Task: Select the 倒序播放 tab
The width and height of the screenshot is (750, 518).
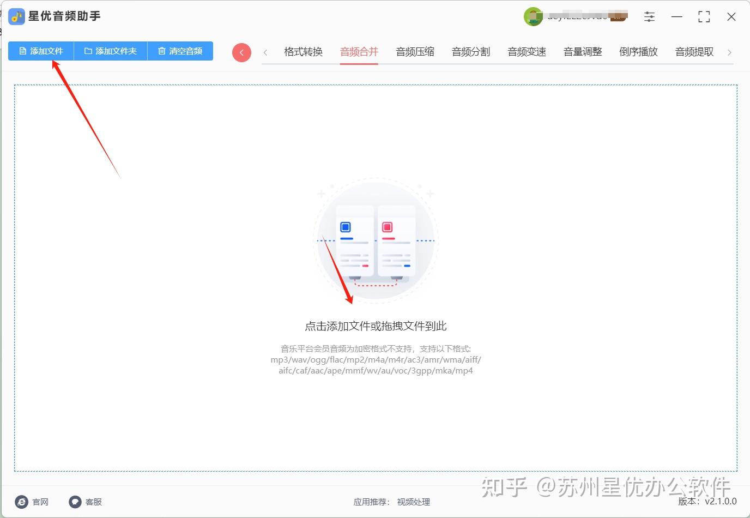Action: click(638, 52)
